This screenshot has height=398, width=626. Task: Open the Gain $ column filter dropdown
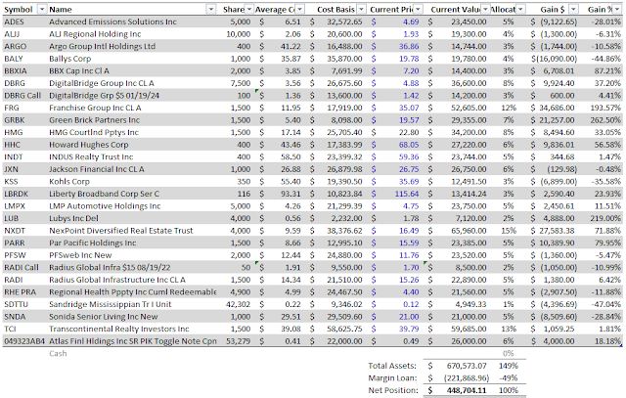click(573, 9)
